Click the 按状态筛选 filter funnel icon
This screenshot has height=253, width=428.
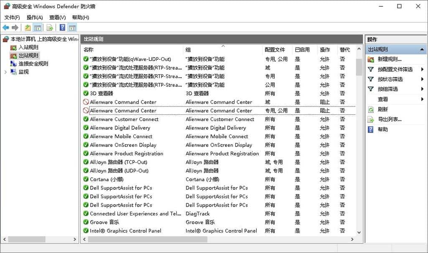[372, 79]
